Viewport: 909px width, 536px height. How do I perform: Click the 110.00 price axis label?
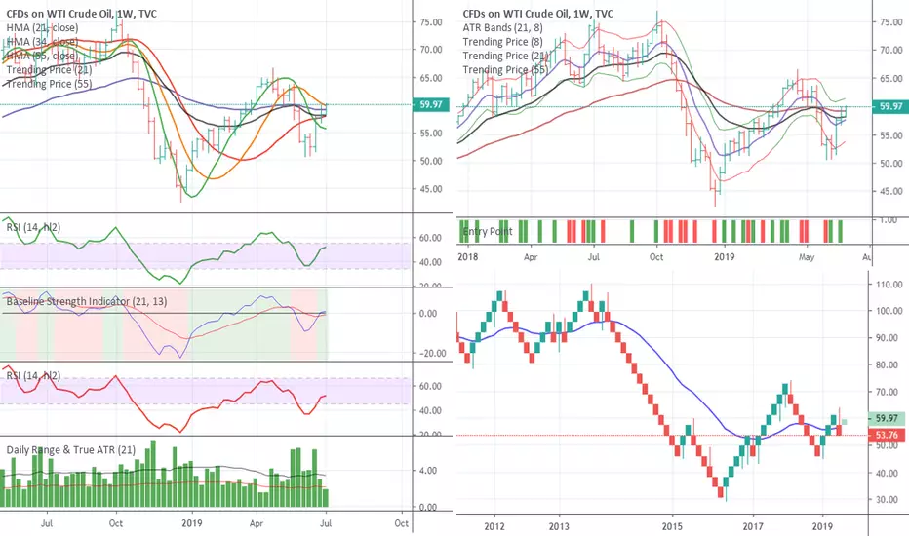click(x=889, y=285)
